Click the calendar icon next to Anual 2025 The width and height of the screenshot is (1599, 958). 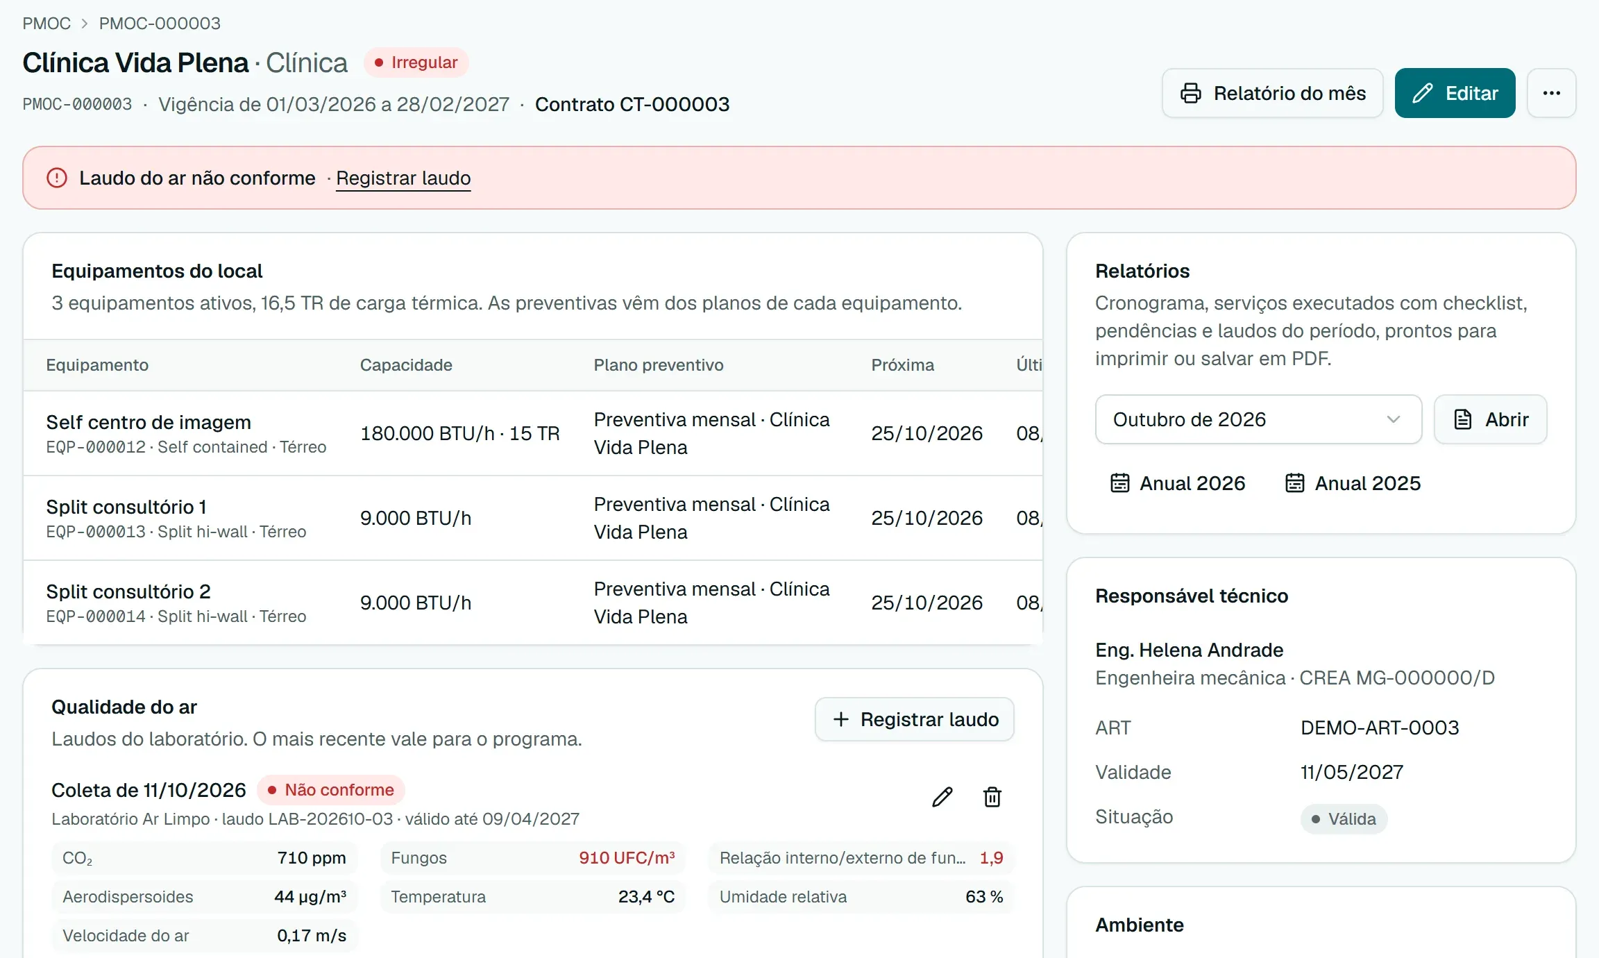[1295, 482]
